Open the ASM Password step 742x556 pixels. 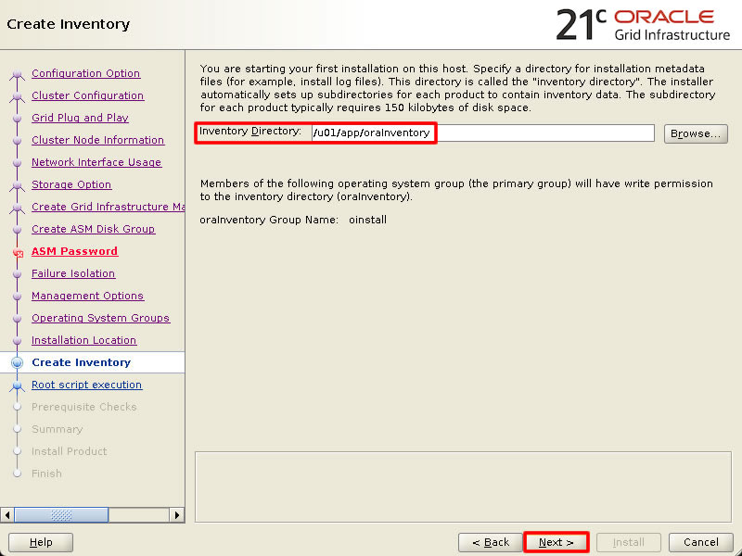74,251
